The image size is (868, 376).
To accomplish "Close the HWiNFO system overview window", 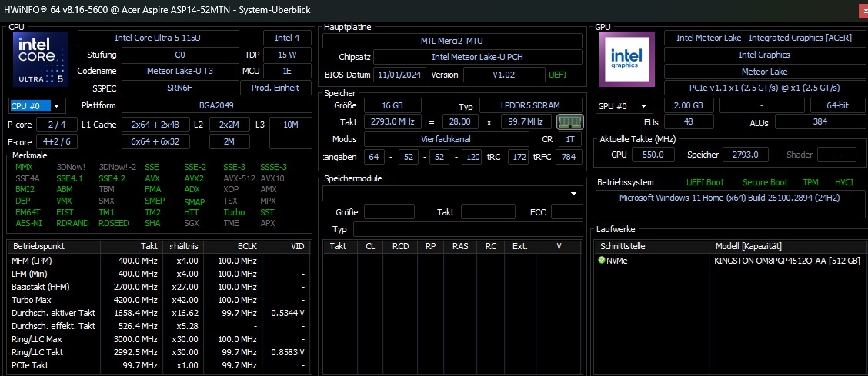I will tap(862, 10).
